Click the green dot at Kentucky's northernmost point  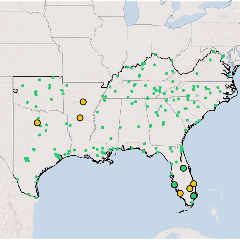click(x=155, y=54)
